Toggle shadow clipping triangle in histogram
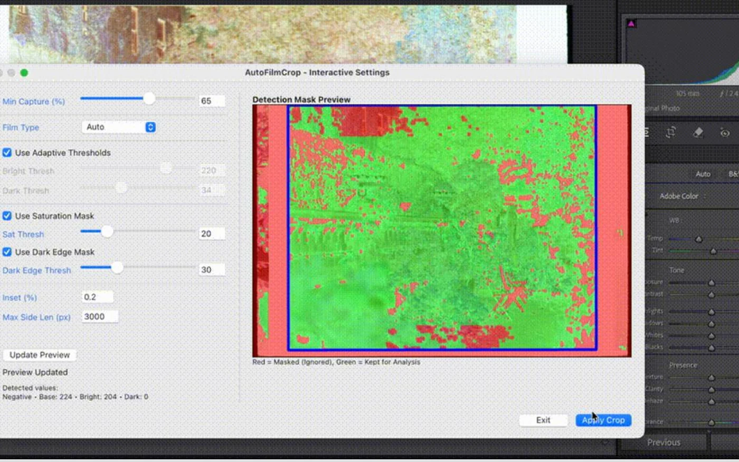Image resolution: width=739 pixels, height=462 pixels. [631, 23]
